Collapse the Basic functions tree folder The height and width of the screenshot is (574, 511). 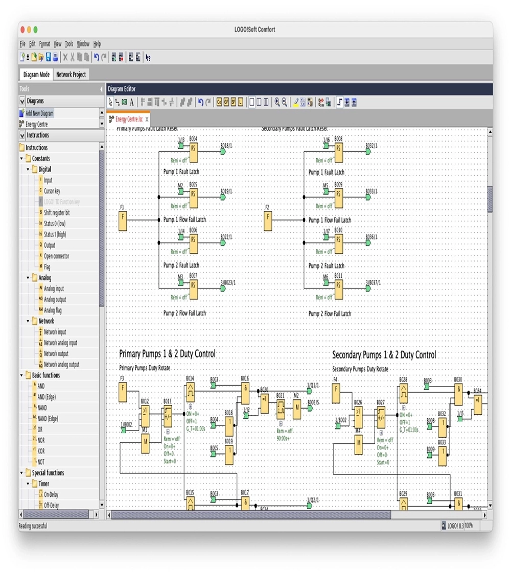(21, 375)
